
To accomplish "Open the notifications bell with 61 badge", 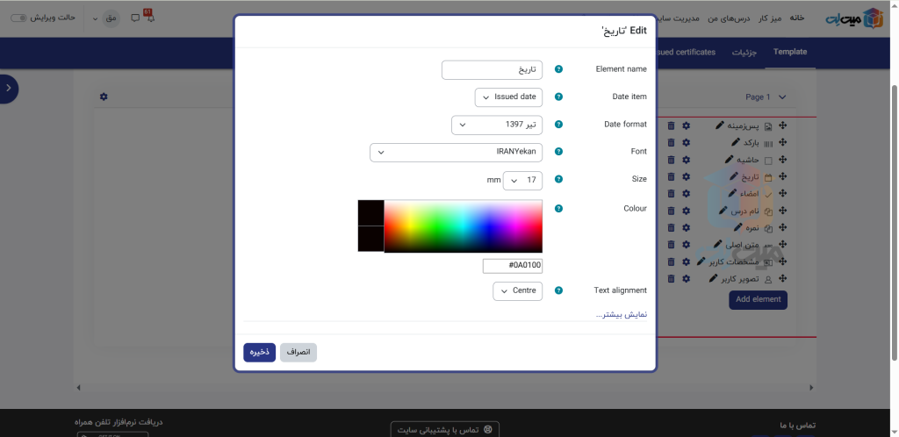I will [148, 18].
